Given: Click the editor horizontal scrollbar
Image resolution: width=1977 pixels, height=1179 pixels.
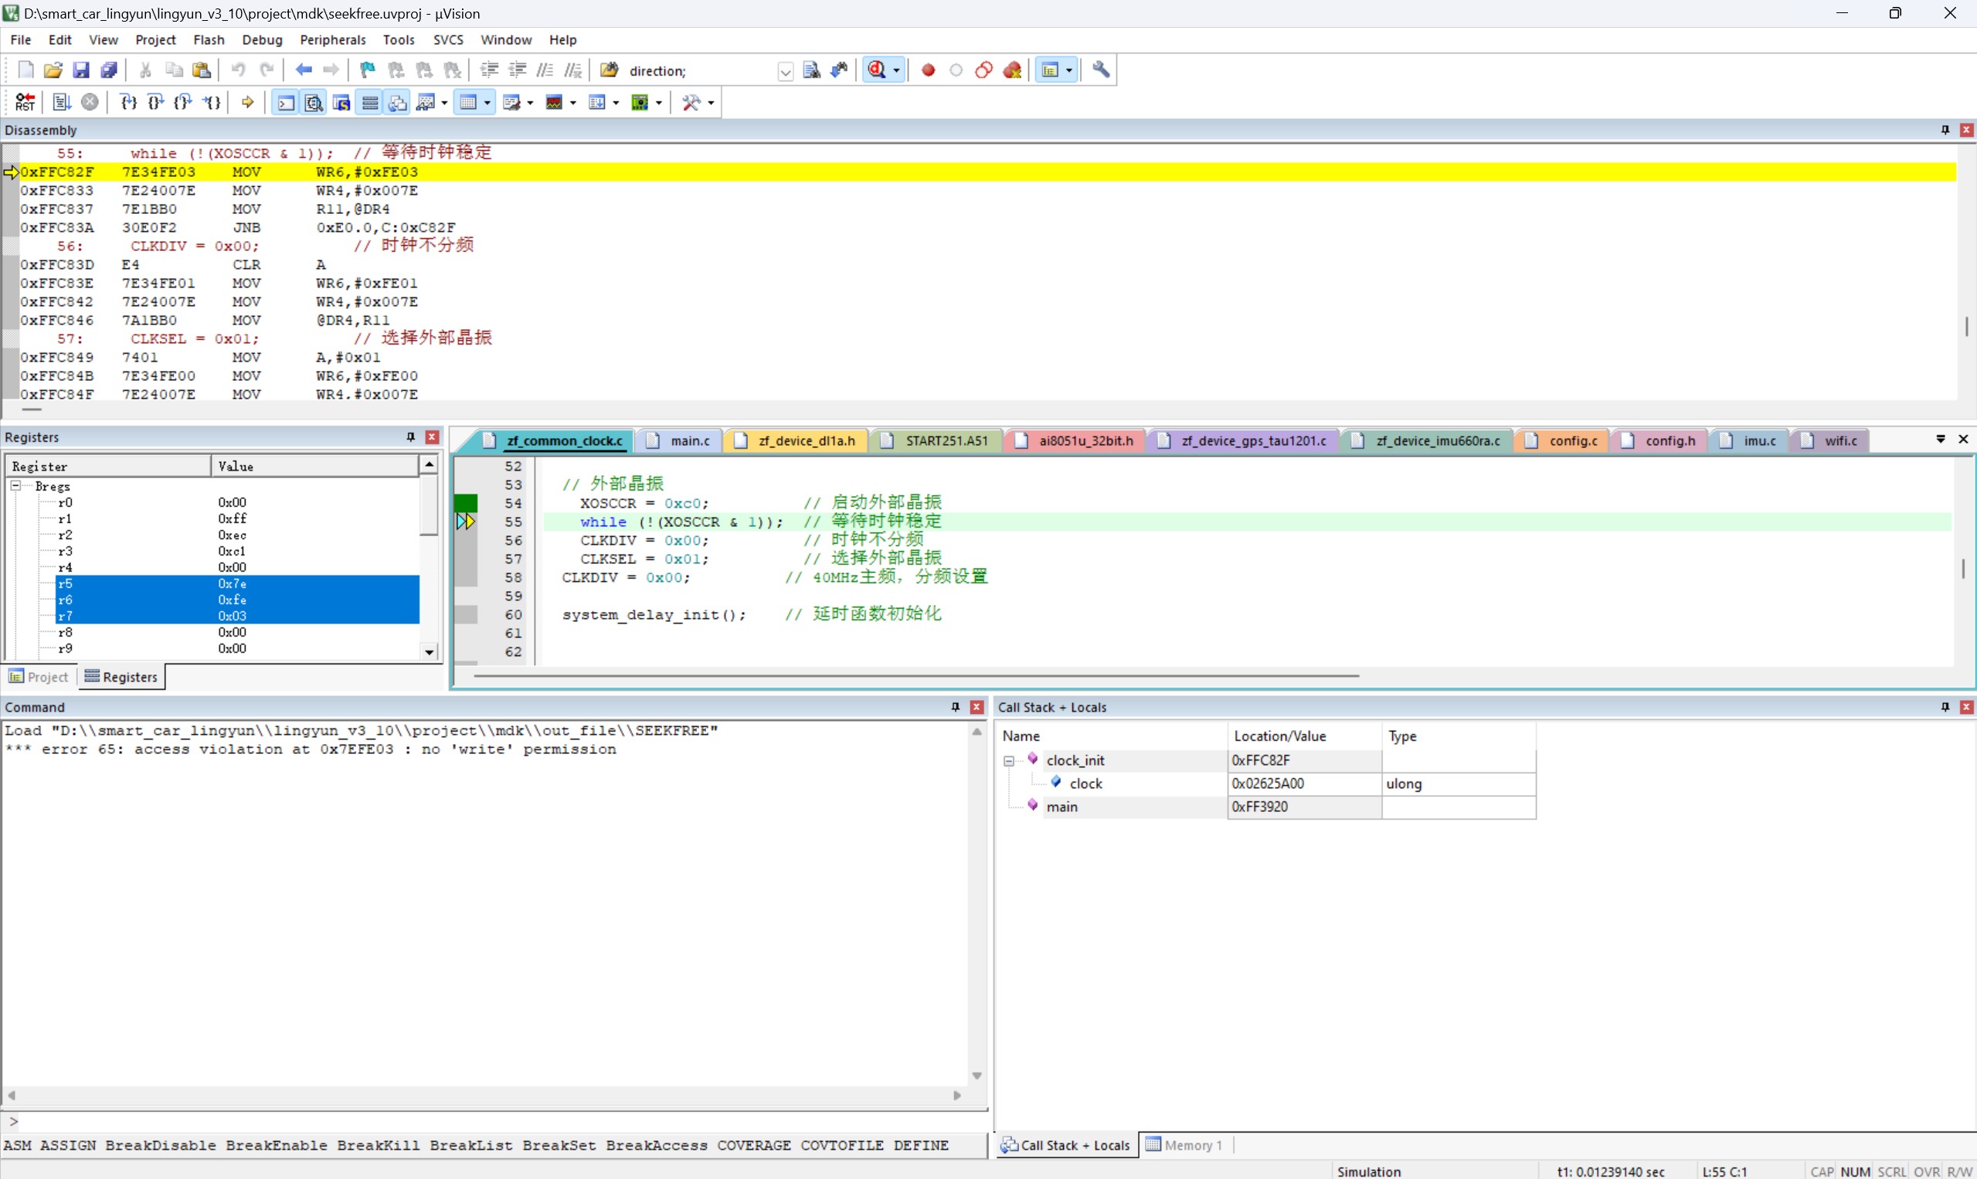Looking at the screenshot, I should (x=913, y=676).
